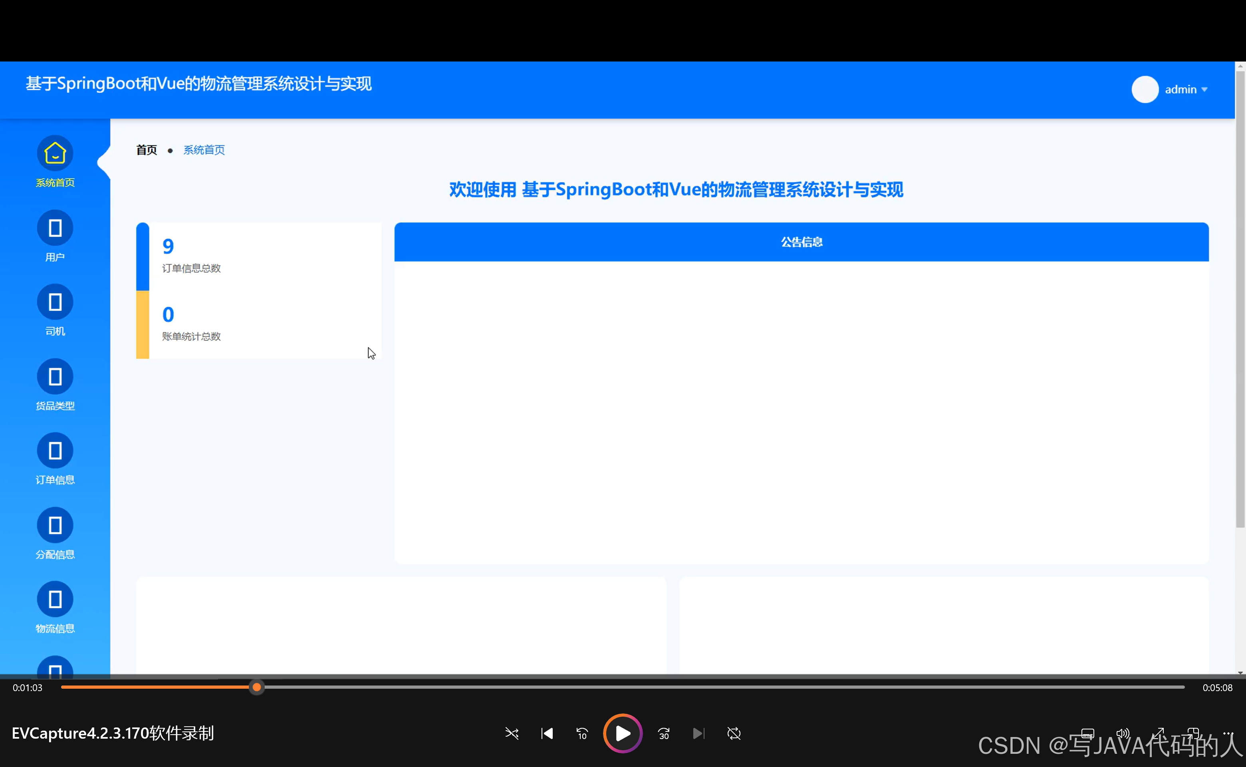Screen dimensions: 1246x767
Task: Click the 账单统计总数 label
Action: click(x=191, y=336)
